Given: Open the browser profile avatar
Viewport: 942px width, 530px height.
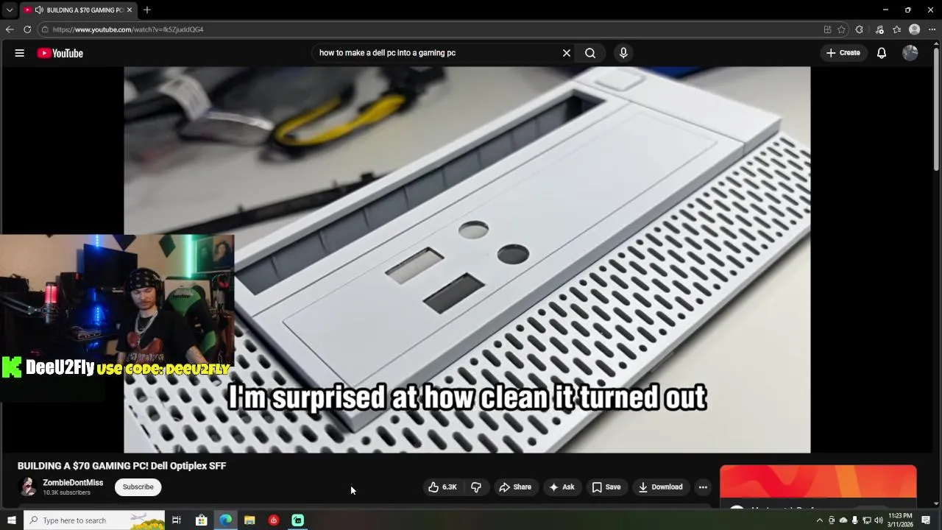Looking at the screenshot, I should [914, 29].
